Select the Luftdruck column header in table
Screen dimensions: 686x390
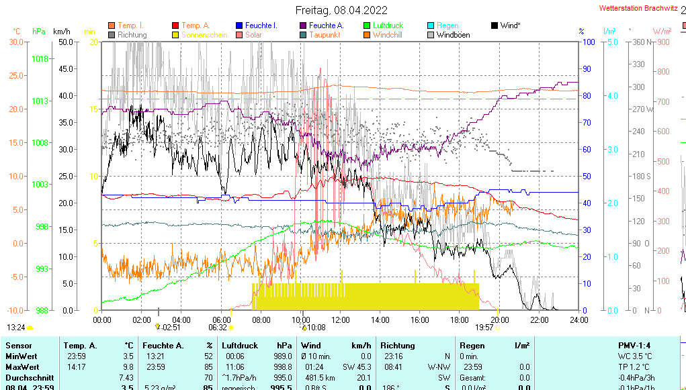pos(242,345)
